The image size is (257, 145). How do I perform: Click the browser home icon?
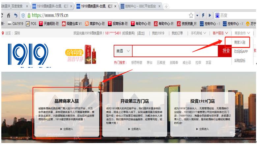pos(9,15)
